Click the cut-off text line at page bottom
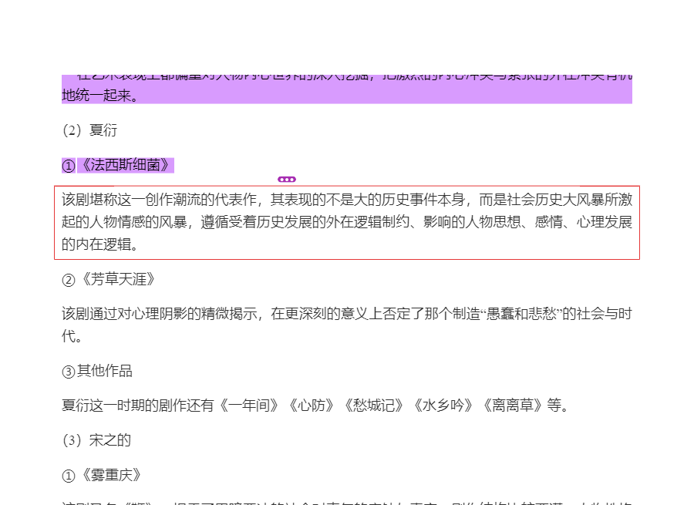 346,502
